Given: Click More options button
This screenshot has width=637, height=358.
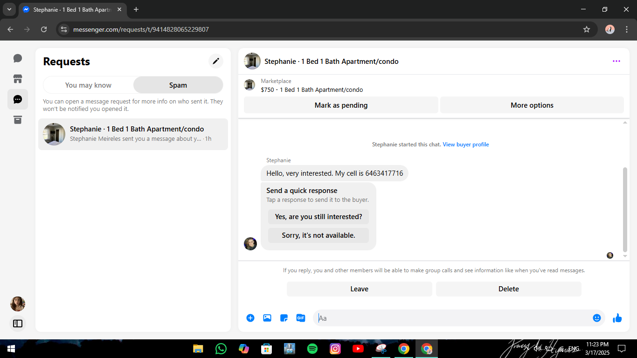Looking at the screenshot, I should click(x=532, y=105).
